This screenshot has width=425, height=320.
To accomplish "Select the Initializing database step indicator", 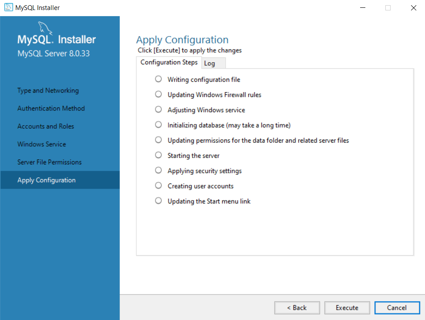I will [158, 124].
